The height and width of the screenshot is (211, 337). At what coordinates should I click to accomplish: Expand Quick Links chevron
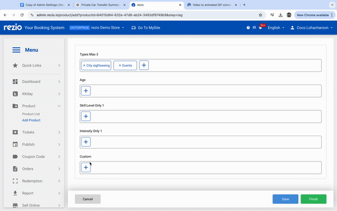(x=59, y=65)
